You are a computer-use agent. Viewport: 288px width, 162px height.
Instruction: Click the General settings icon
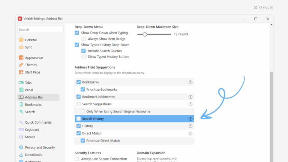[x=21, y=40]
